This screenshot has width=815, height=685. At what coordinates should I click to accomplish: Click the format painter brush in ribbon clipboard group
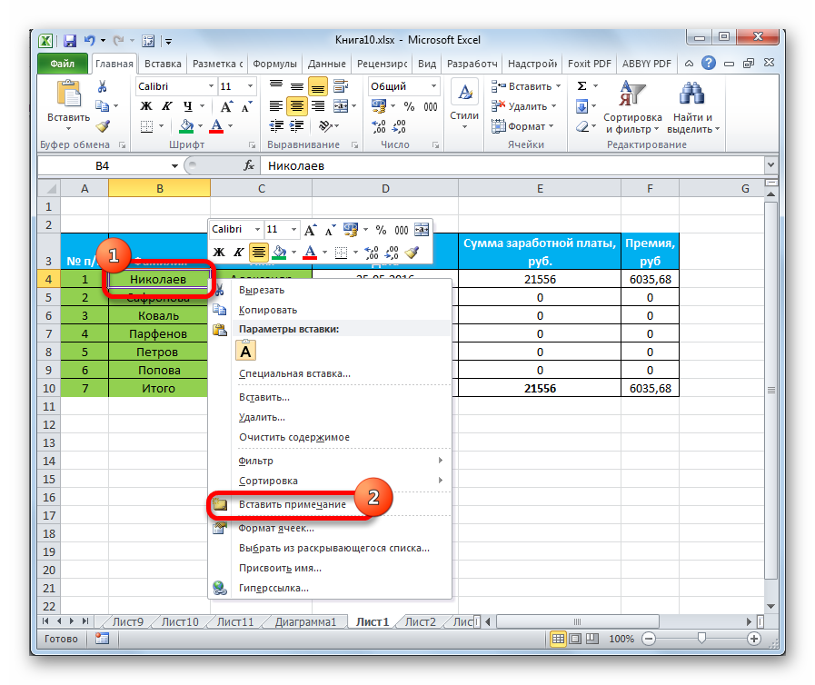(x=102, y=126)
